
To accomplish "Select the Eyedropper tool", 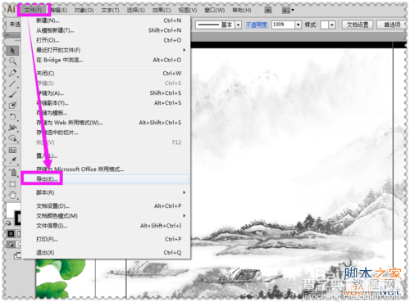I will tap(12, 161).
